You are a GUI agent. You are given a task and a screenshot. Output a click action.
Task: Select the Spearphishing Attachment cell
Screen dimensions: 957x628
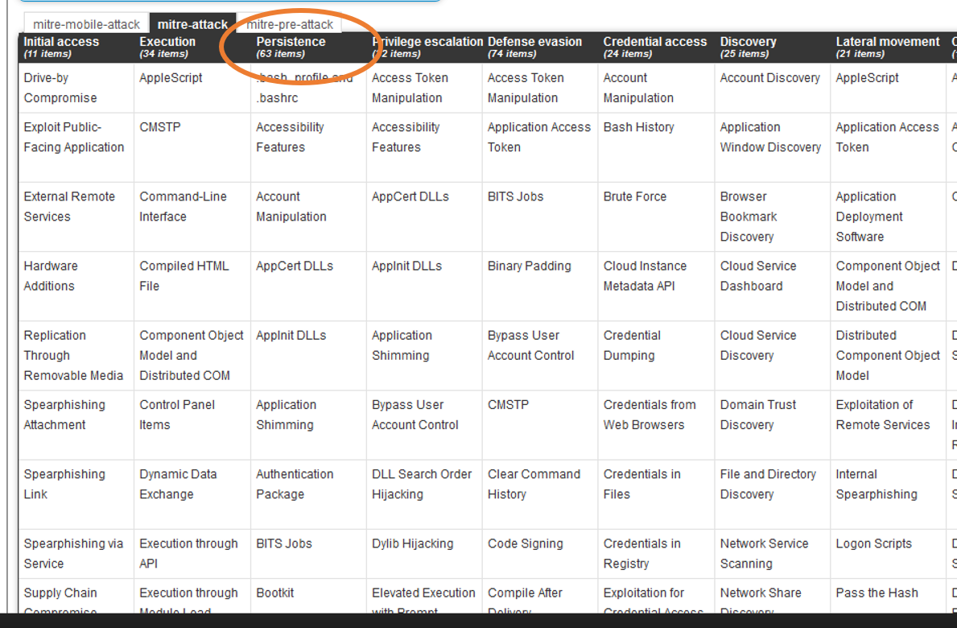pyautogui.click(x=64, y=415)
